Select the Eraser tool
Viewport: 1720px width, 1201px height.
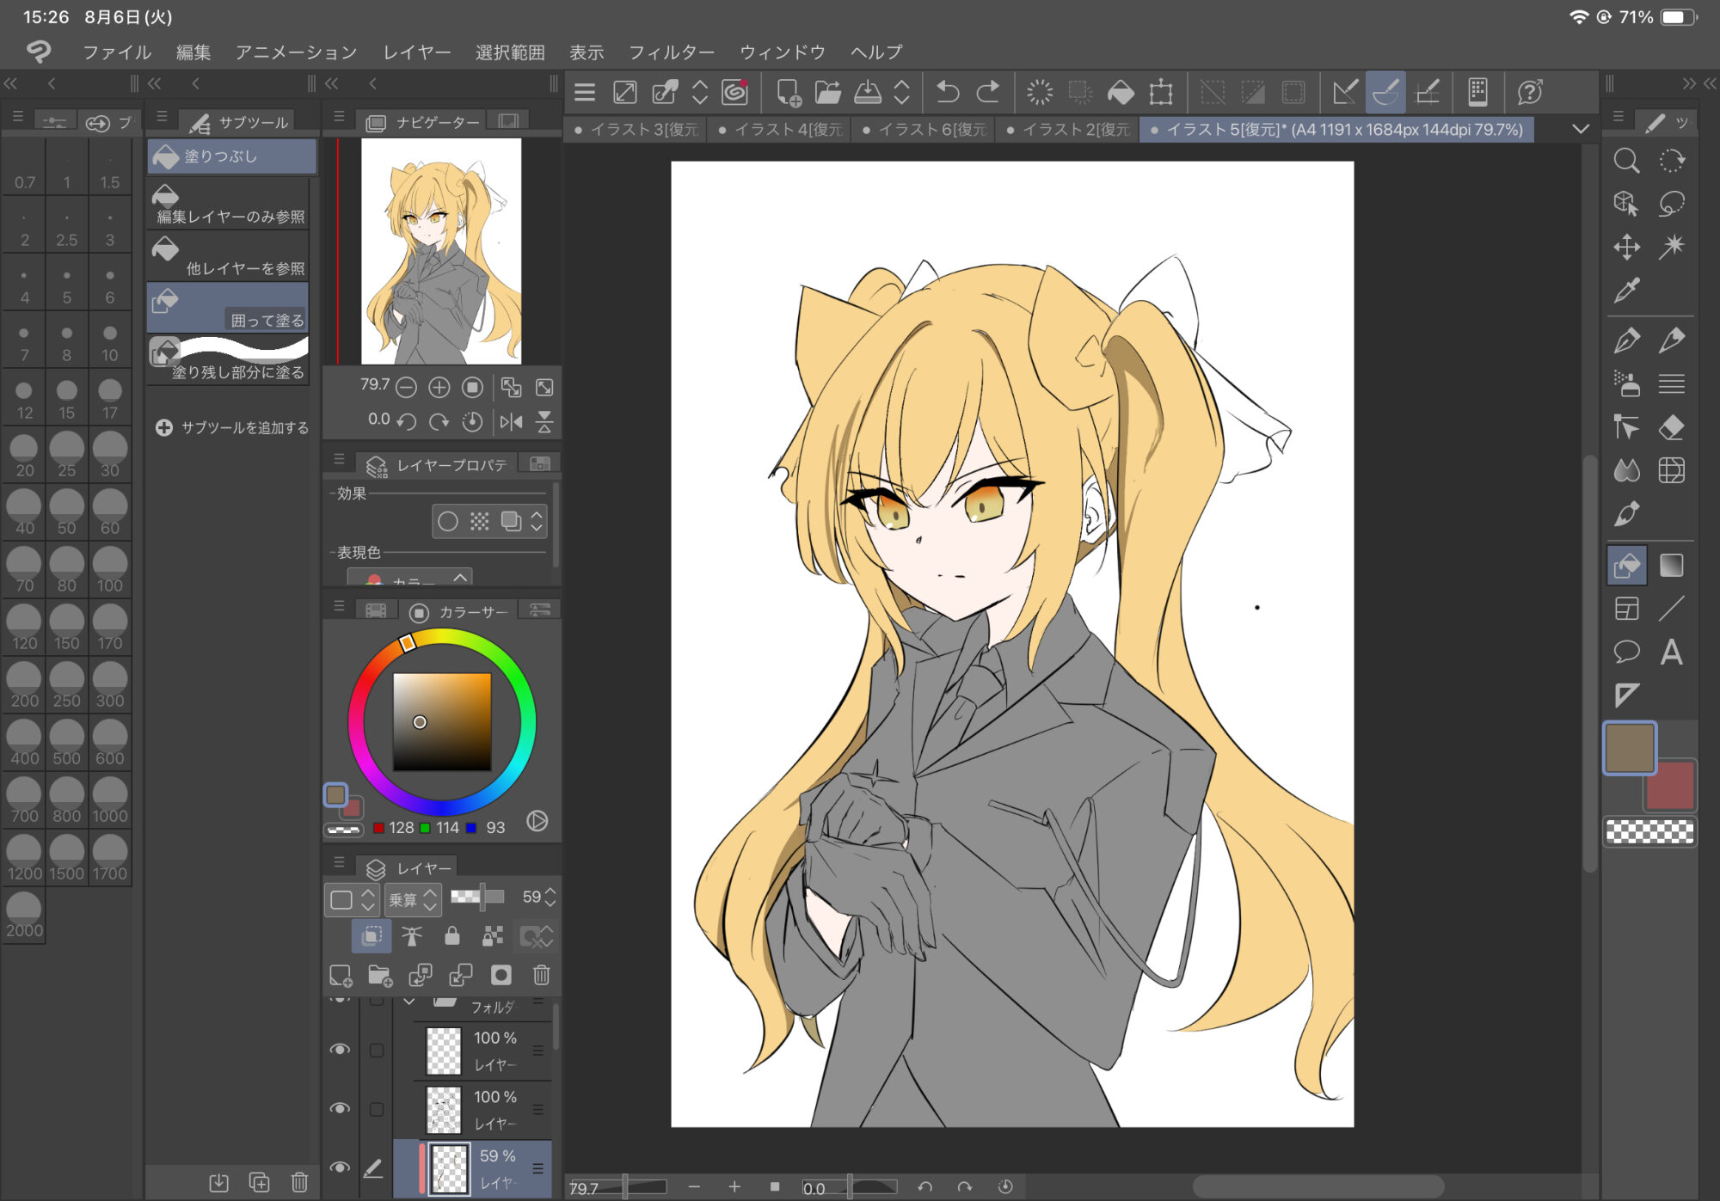(1671, 427)
